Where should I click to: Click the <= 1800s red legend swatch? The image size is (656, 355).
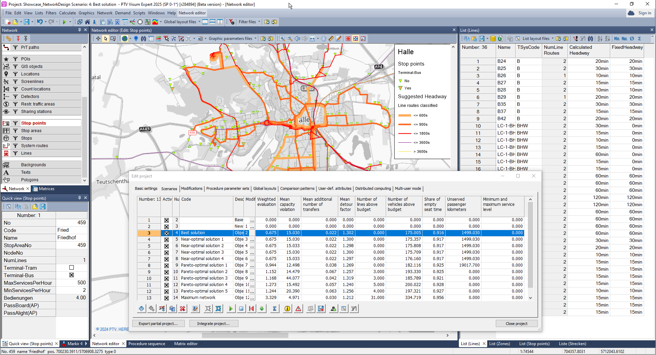tap(405, 133)
